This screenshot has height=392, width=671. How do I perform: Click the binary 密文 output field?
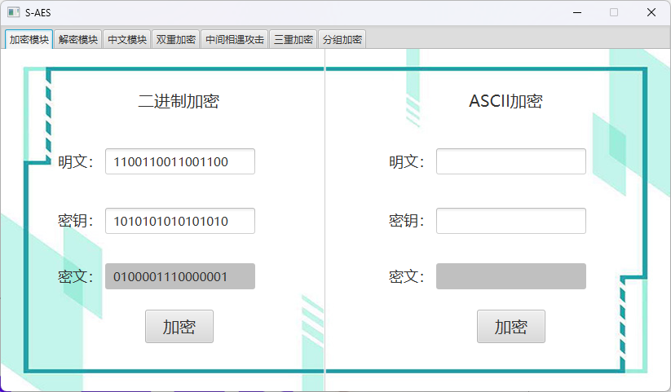179,276
